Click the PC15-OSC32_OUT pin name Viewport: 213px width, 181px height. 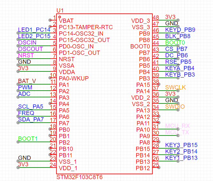[x=84, y=40]
